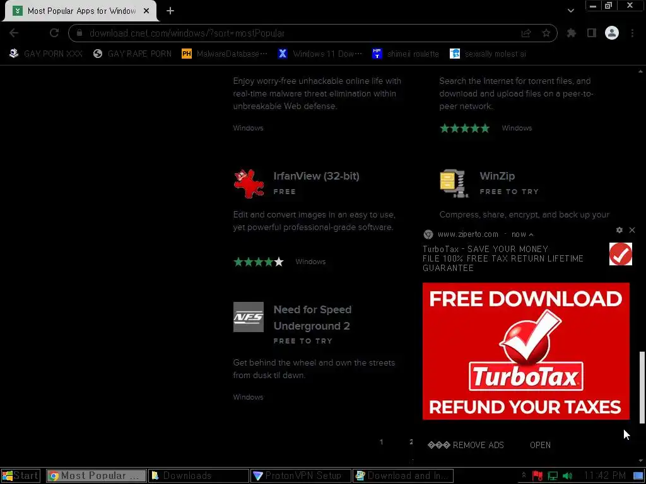646x484 pixels.
Task: Click the page scrollbar down arrow
Action: click(x=641, y=461)
